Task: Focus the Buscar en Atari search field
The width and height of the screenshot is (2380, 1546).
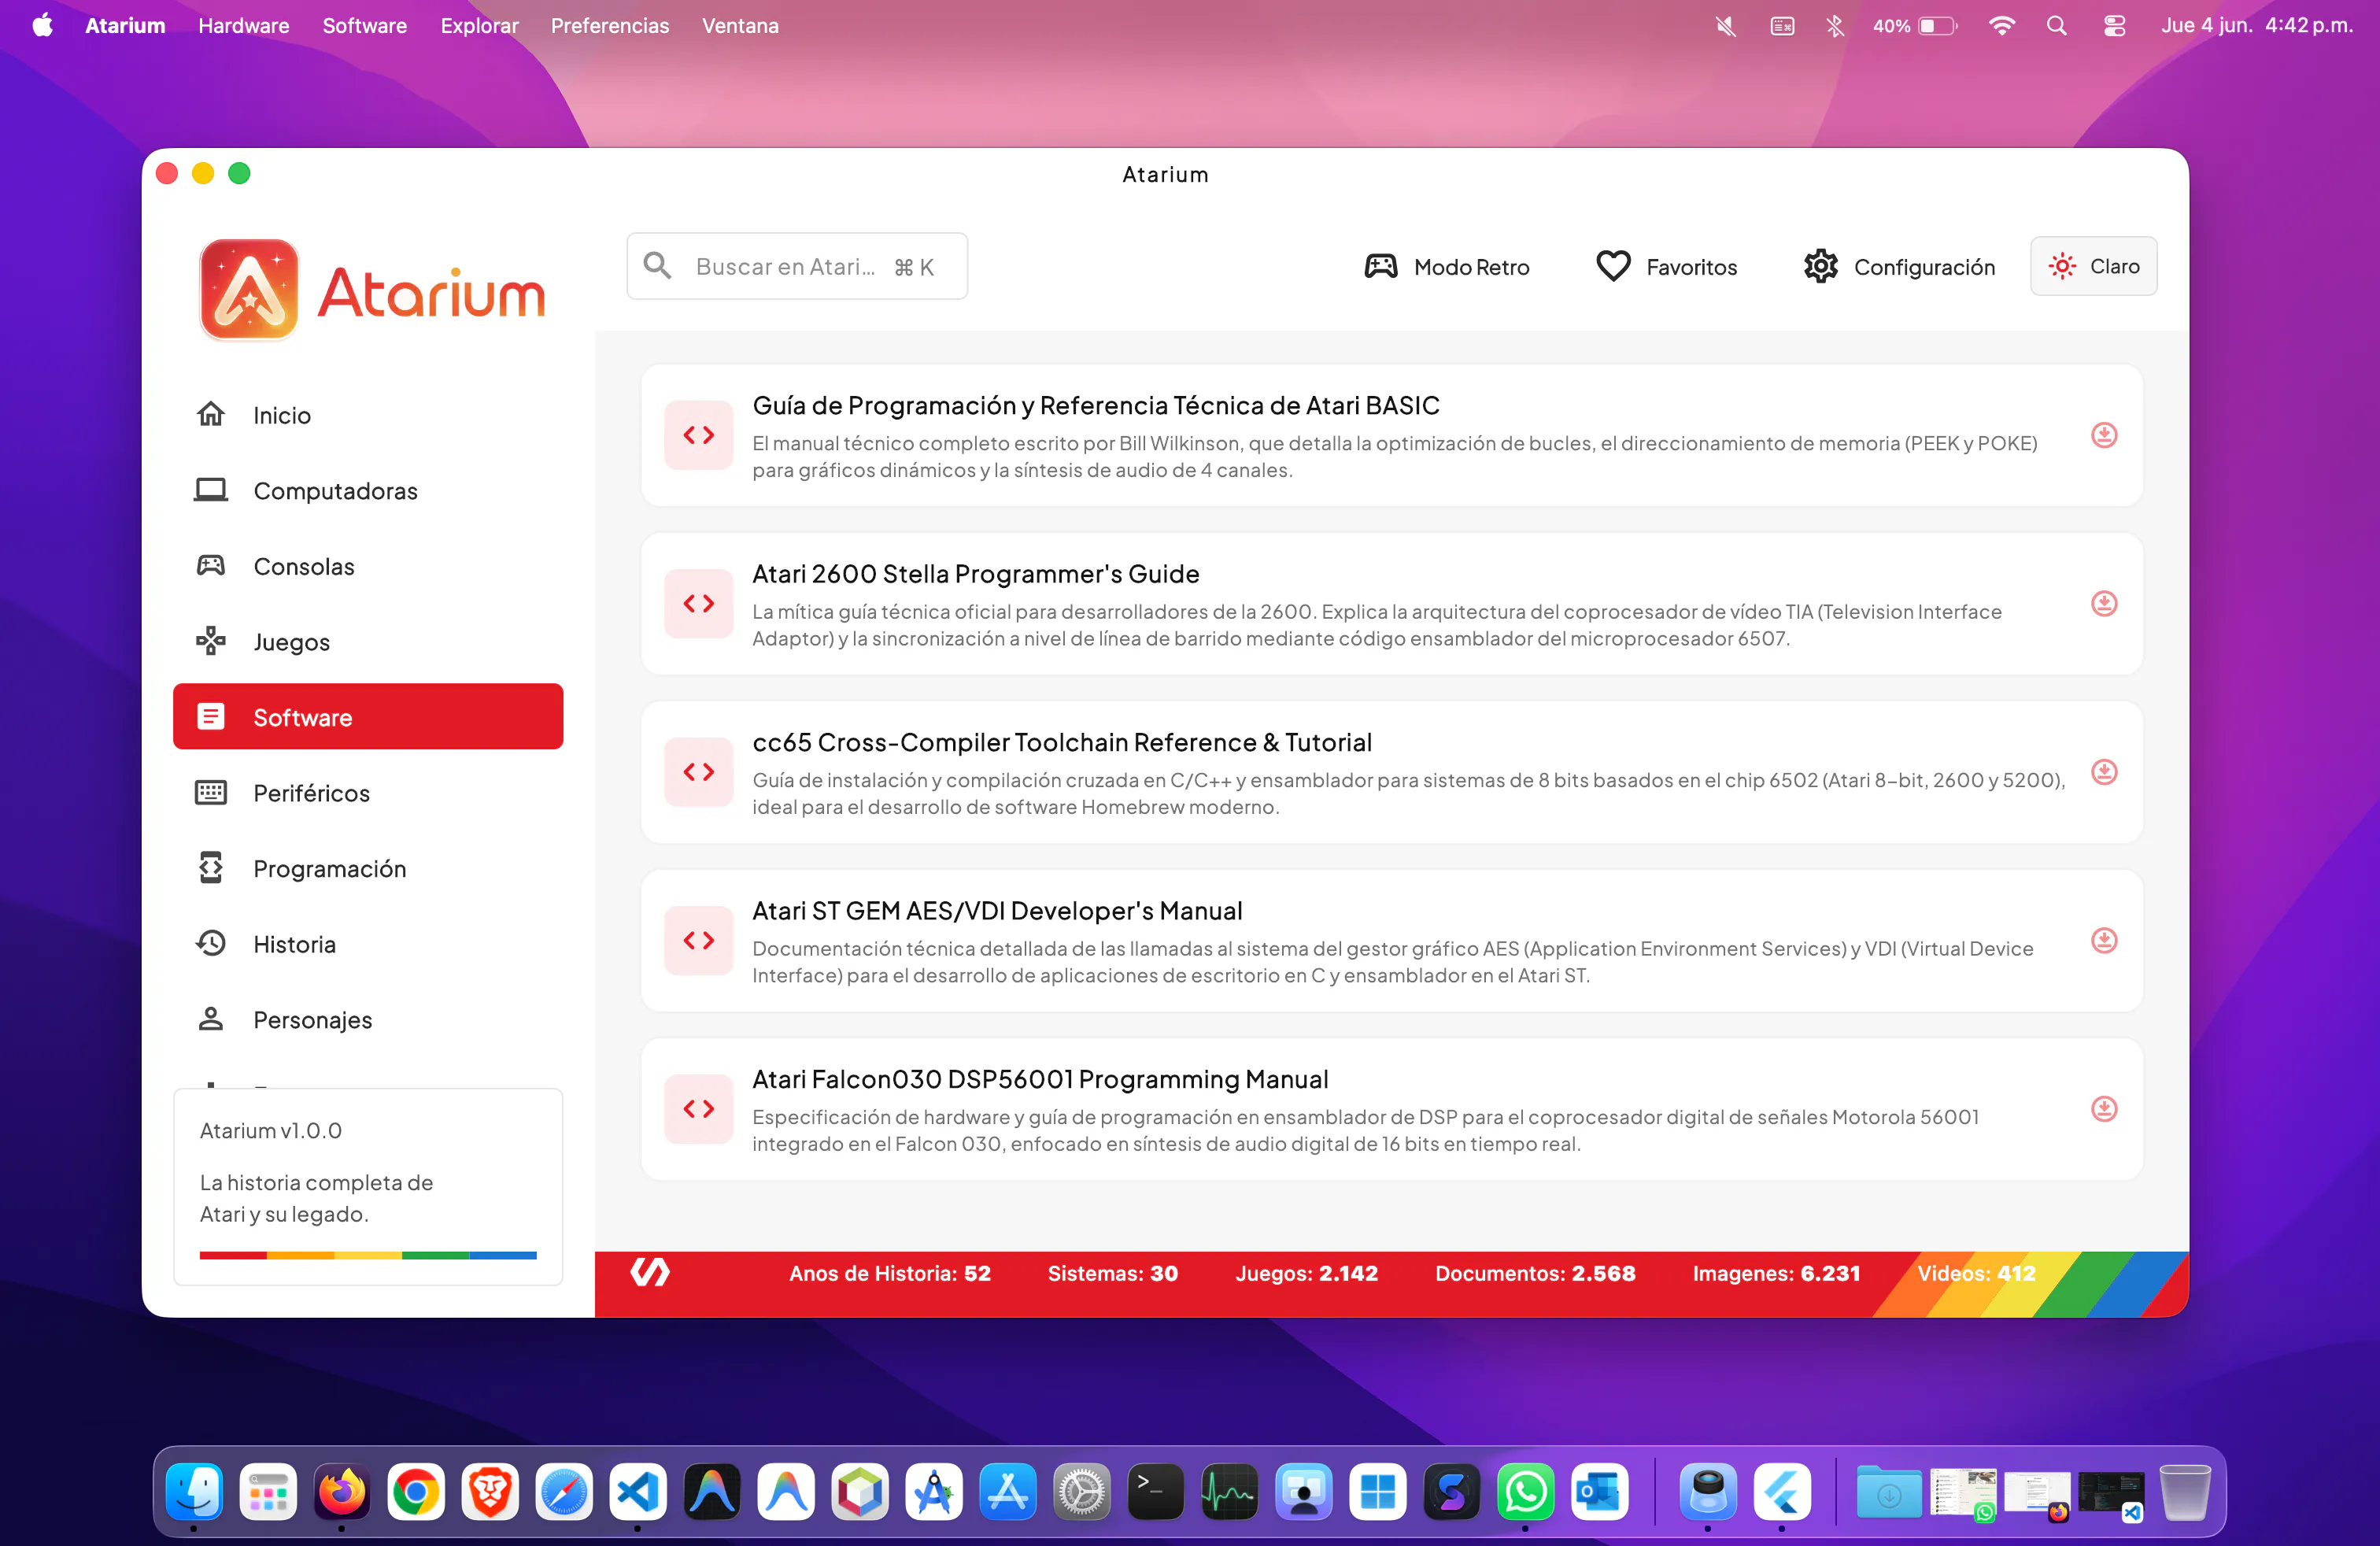Action: click(797, 266)
